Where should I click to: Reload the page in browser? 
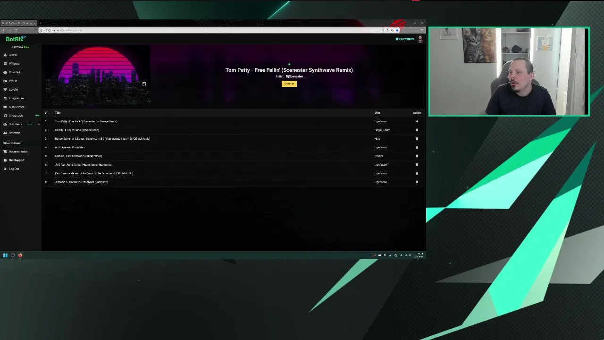point(16,30)
